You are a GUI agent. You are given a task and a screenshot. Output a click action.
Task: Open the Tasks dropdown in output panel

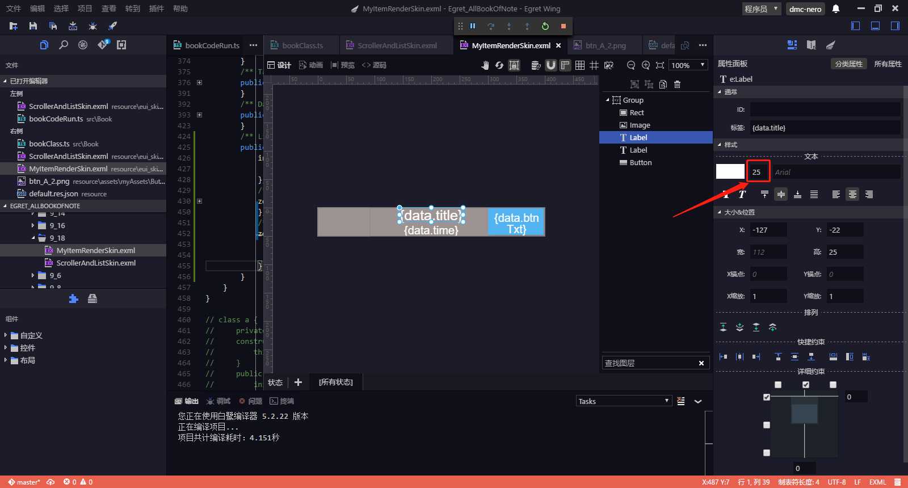624,401
